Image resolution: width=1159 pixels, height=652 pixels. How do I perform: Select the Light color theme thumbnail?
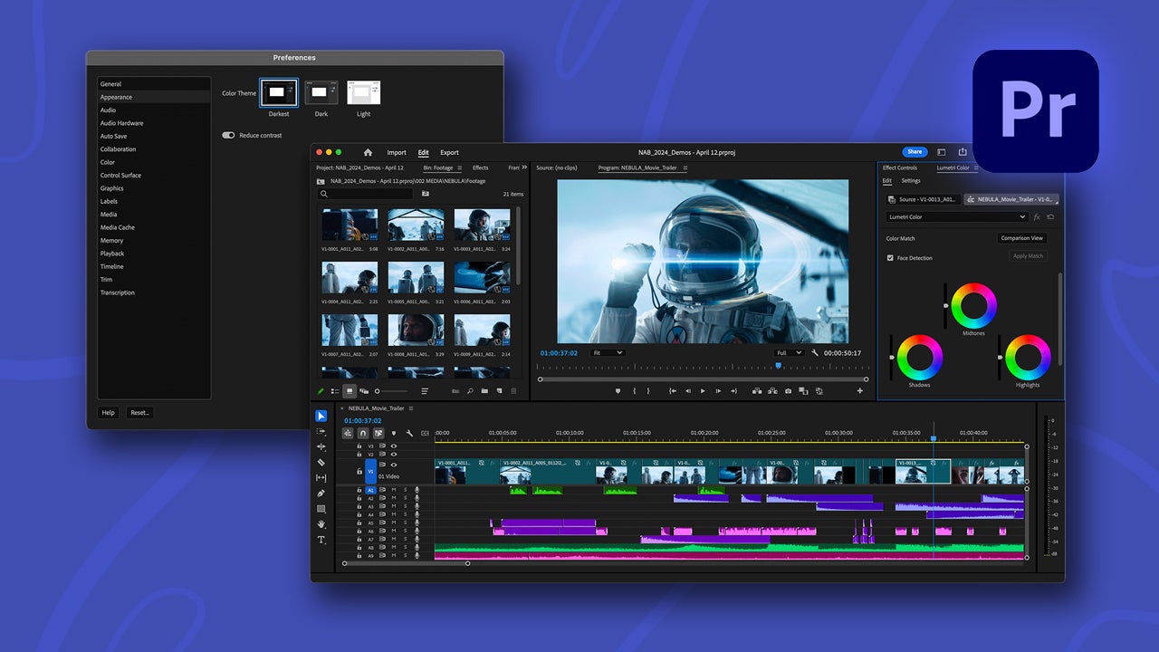pyautogui.click(x=363, y=92)
